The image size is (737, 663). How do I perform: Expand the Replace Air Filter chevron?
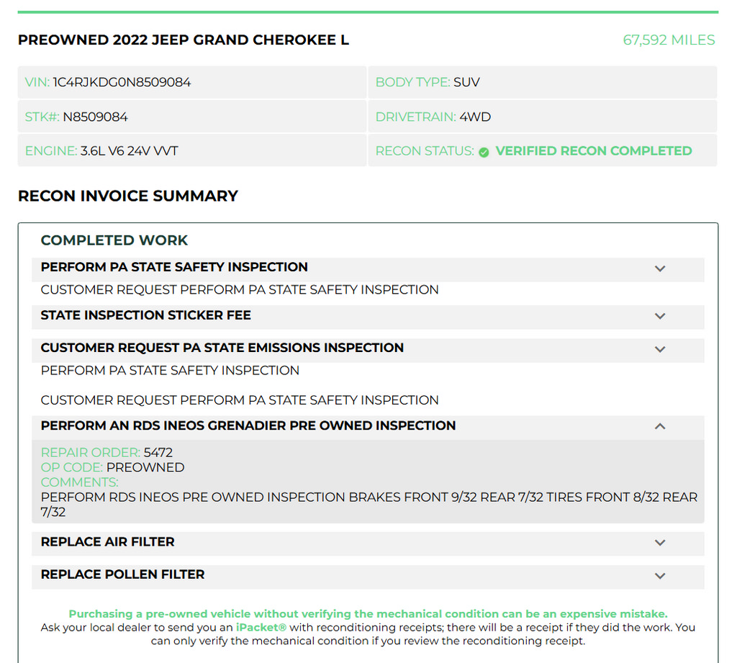[x=660, y=543]
